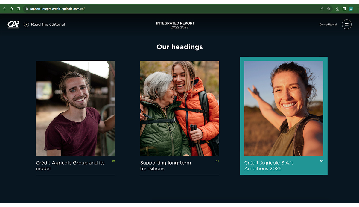
Task: Open the Chrome three-dot menu
Action: [357, 9]
